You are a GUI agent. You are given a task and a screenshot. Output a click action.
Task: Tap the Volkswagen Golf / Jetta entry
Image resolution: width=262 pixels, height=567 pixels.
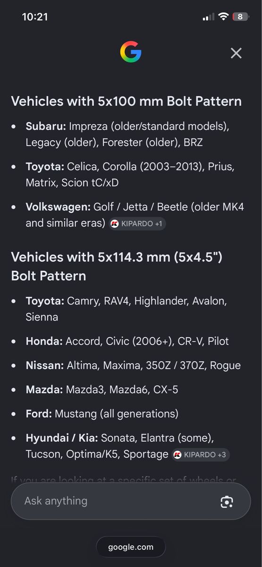135,215
